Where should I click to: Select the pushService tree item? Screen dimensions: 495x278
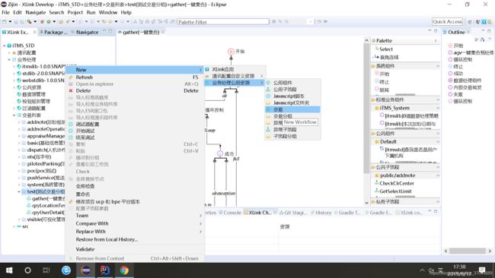(x=46, y=178)
